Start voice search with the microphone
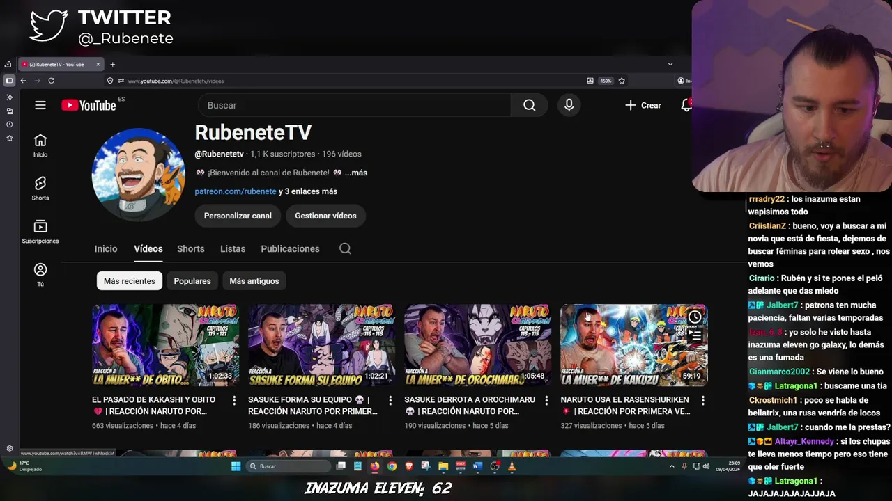 coord(569,105)
